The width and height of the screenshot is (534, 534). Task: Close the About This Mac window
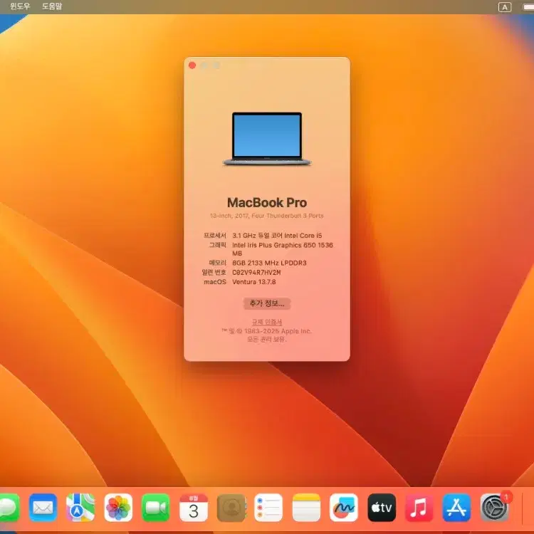(192, 66)
